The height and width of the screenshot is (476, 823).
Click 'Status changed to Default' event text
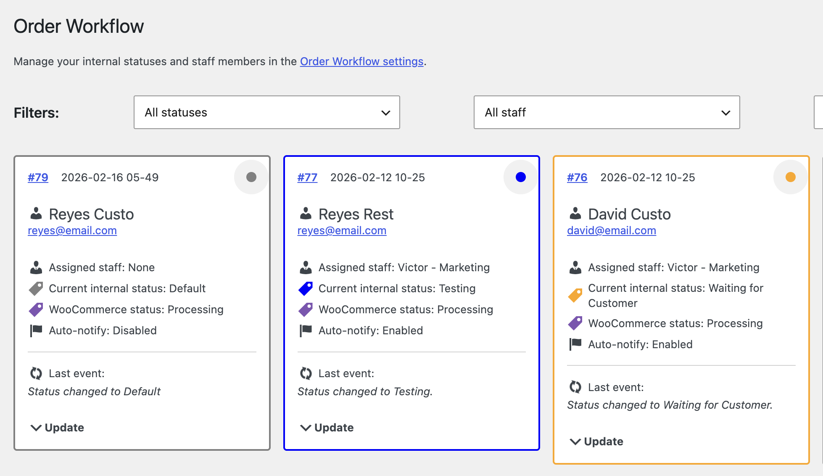[94, 391]
